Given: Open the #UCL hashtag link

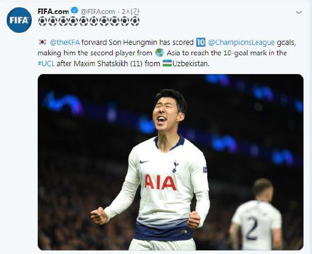Looking at the screenshot, I should pyautogui.click(x=46, y=64).
